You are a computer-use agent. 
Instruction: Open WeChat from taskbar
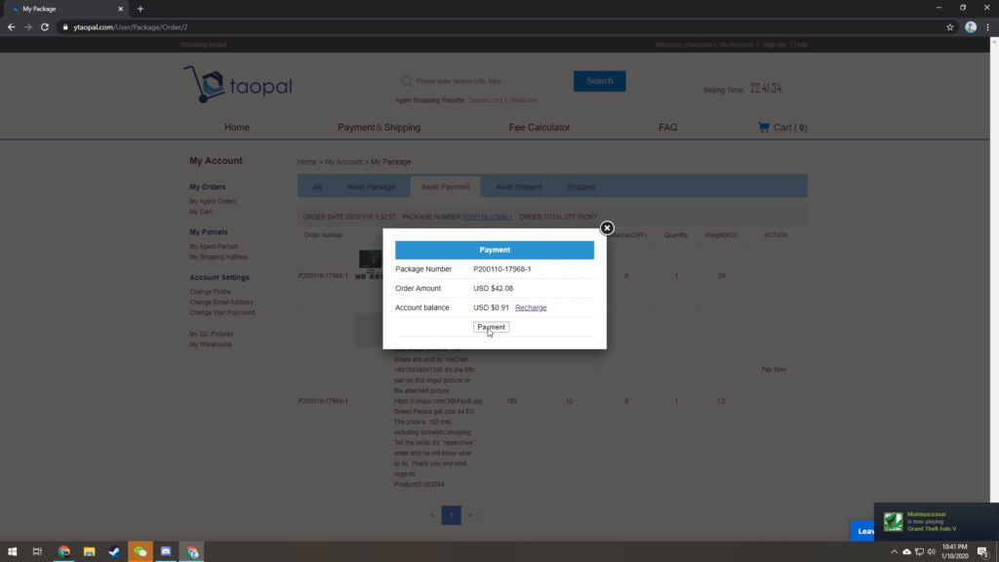(140, 552)
